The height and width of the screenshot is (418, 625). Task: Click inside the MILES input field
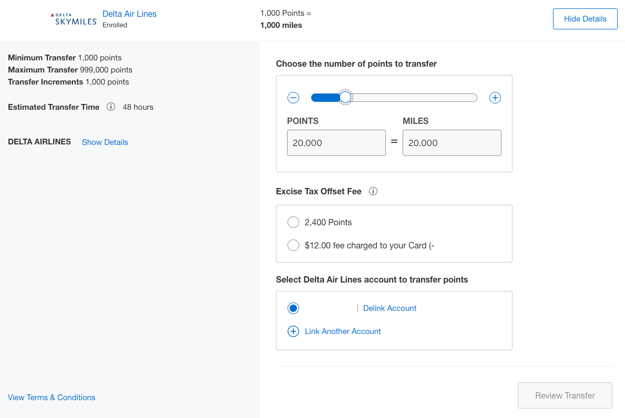click(x=452, y=142)
